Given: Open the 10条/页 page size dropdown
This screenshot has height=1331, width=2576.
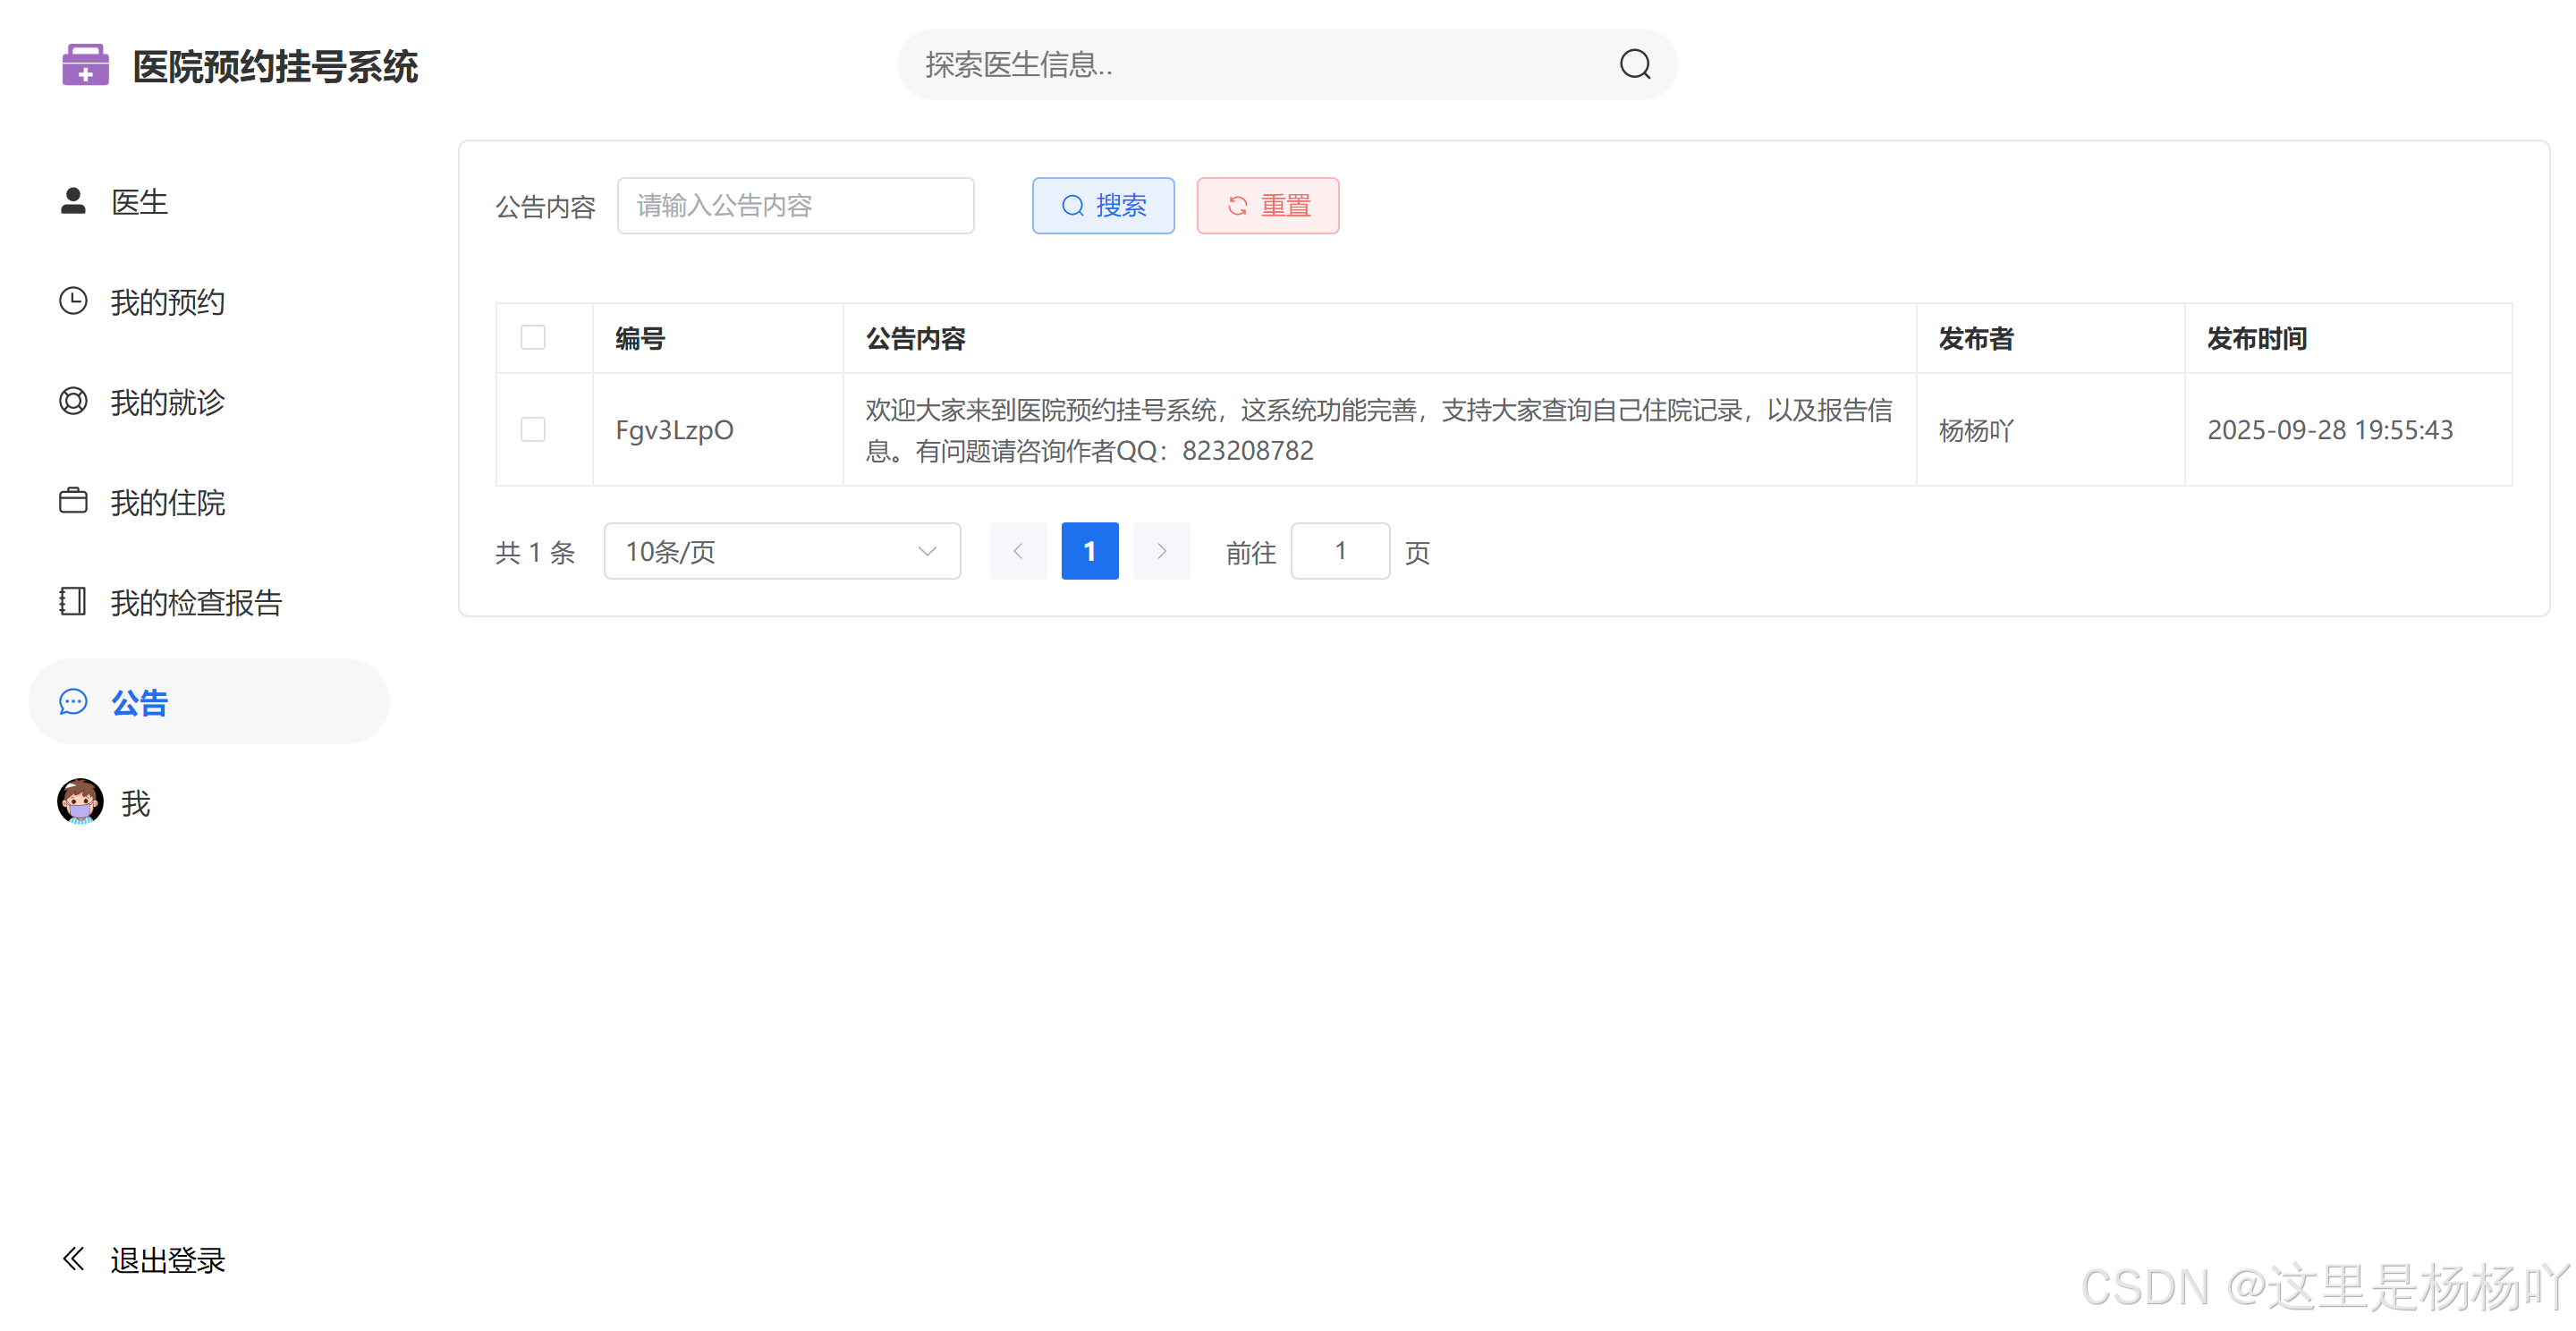Looking at the screenshot, I should coord(781,551).
